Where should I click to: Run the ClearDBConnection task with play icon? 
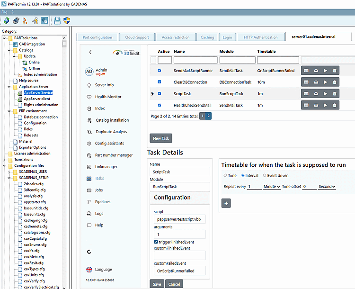tap(325, 82)
